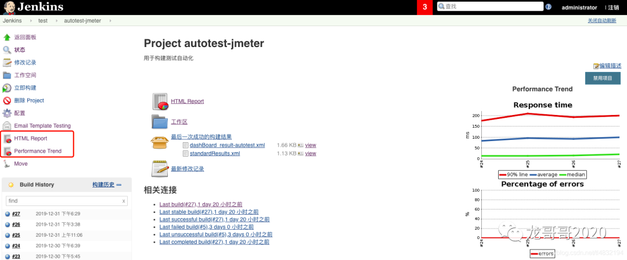Click the magnifier icon next to 状态
This screenshot has width=627, height=260.
[7, 50]
